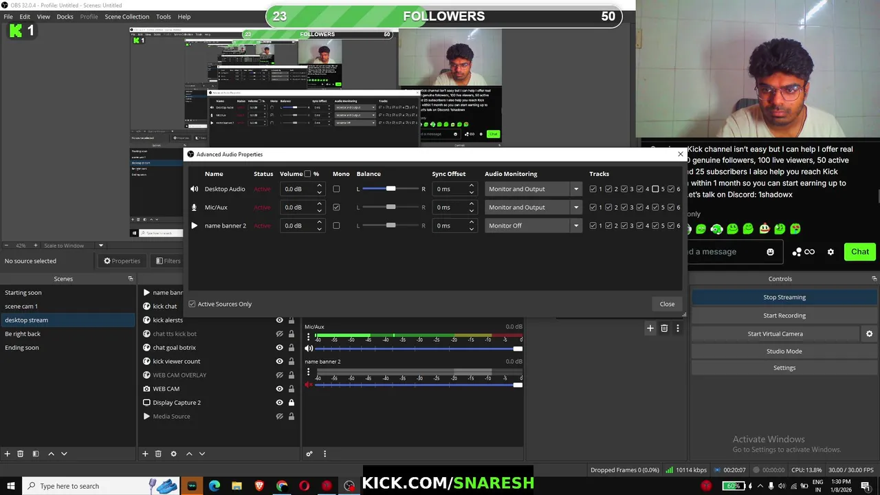Click the play icon beside name banner 2 row
This screenshot has width=880, height=495.
(194, 225)
